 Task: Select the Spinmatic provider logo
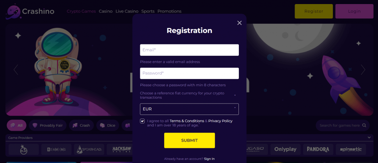coord(350,149)
